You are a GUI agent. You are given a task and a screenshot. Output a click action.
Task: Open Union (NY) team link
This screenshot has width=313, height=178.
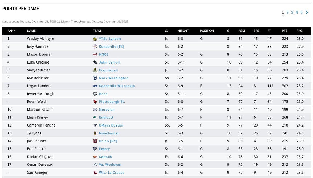pyautogui.click(x=108, y=141)
